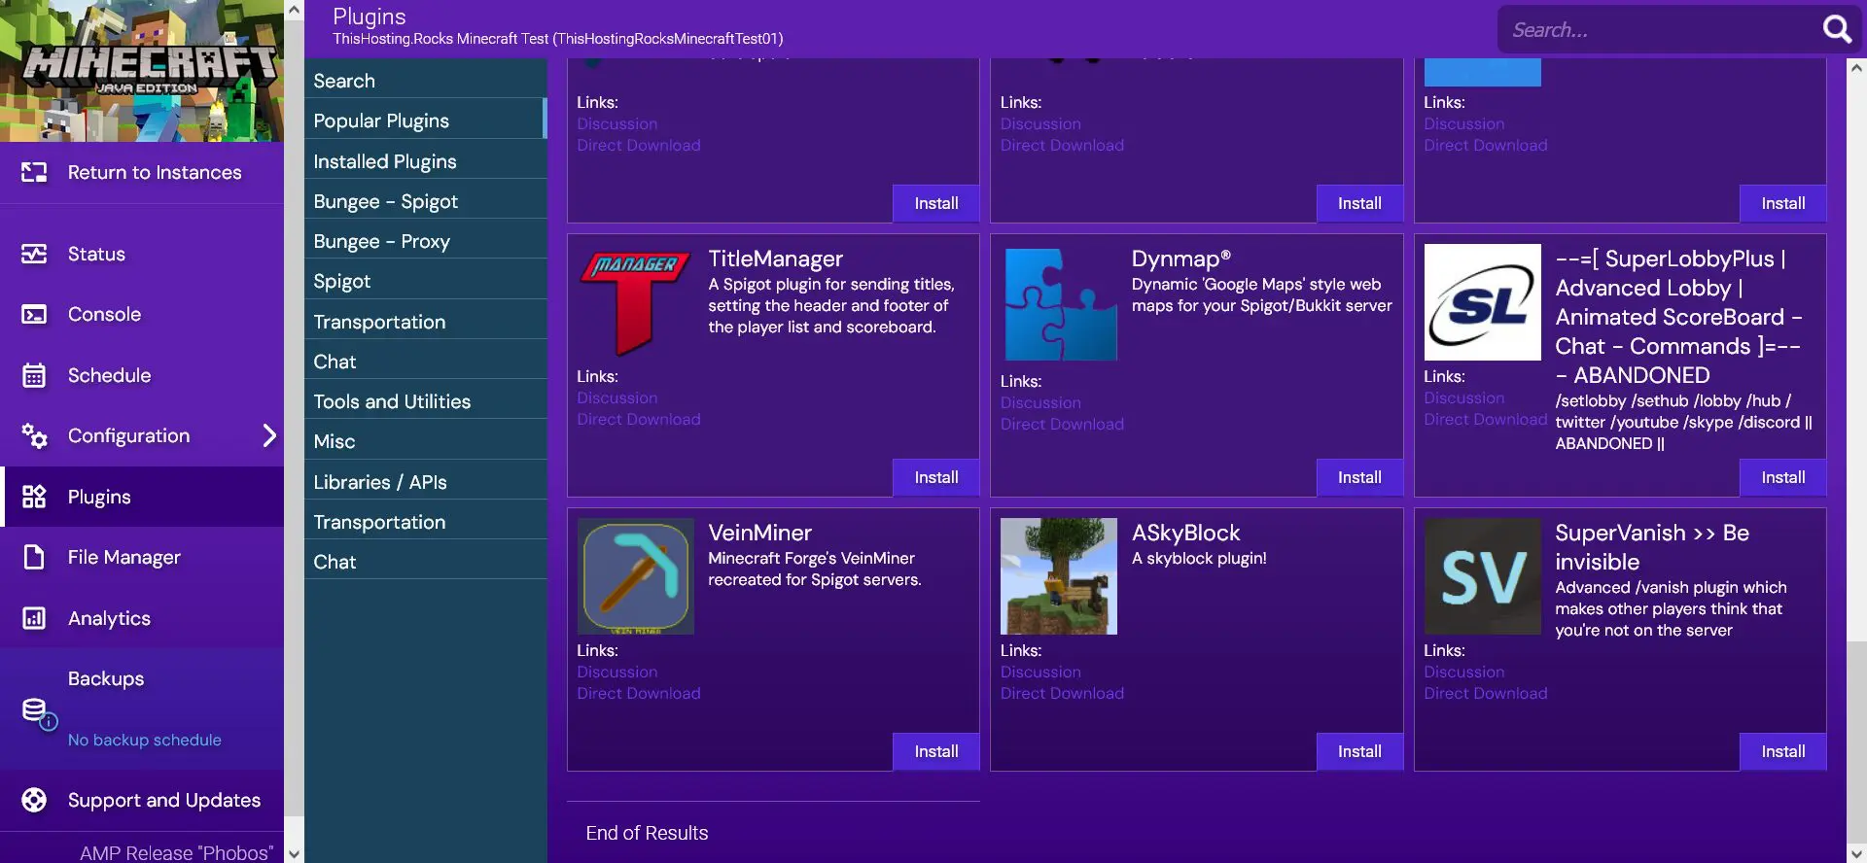Click the Schedule calendar icon
Image resolution: width=1867 pixels, height=863 pixels.
(34, 375)
